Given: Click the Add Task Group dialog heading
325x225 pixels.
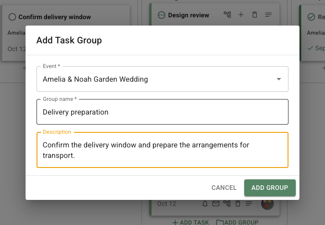Looking at the screenshot, I should click(69, 40).
